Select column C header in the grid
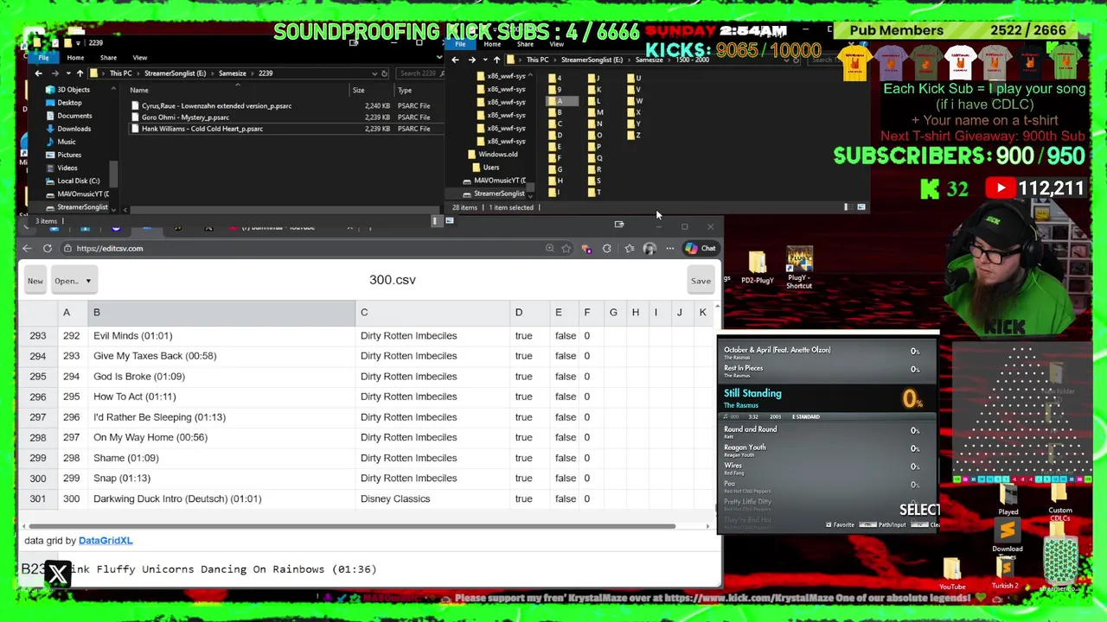Viewport: 1107px width, 622px height. [x=432, y=313]
